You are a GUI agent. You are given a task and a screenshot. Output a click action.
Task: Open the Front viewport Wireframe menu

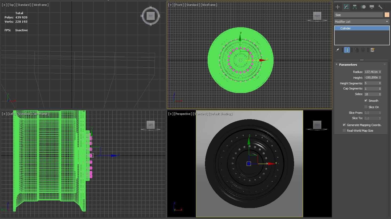tap(209, 5)
